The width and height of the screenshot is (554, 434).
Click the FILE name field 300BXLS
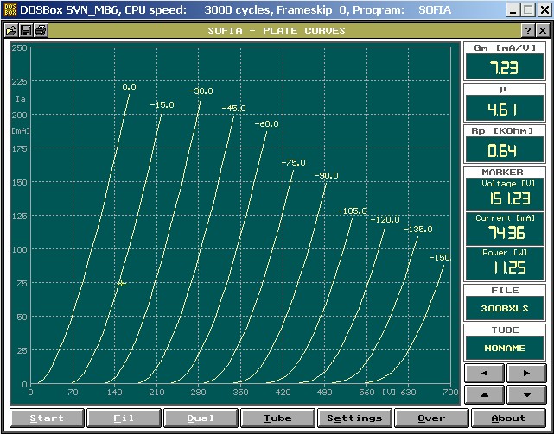(506, 308)
